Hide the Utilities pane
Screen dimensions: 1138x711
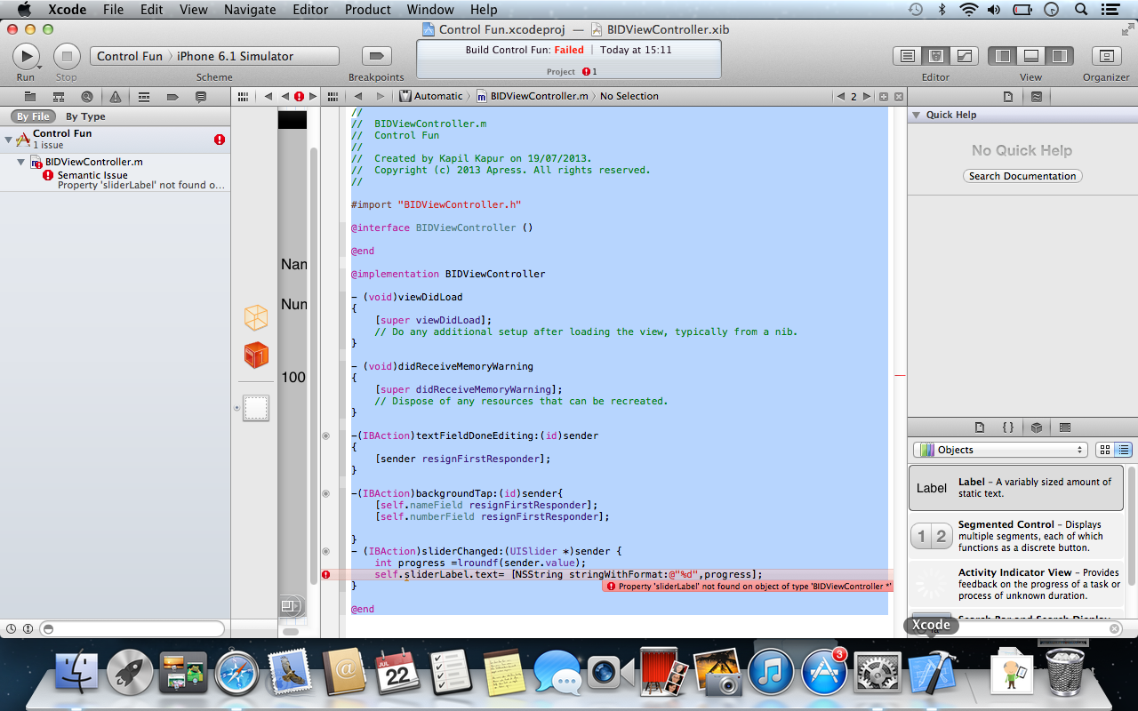[1059, 56]
